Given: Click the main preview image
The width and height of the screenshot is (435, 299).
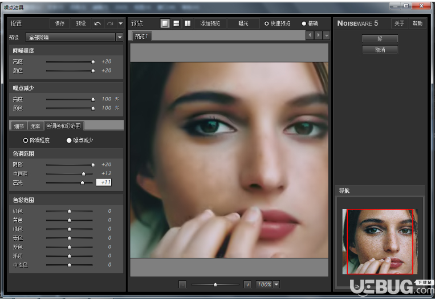Looking at the screenshot, I should pos(229,160).
